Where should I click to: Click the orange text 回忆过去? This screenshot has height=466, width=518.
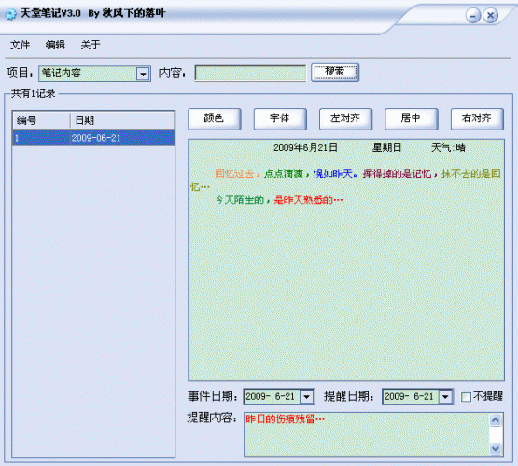(234, 173)
